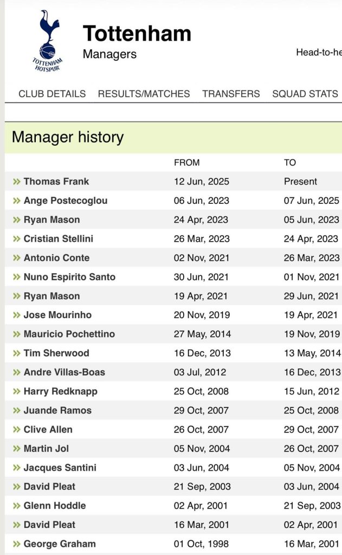Switch to the Results/Matches tab
Viewport: 342px width, 555px height.
(x=144, y=94)
